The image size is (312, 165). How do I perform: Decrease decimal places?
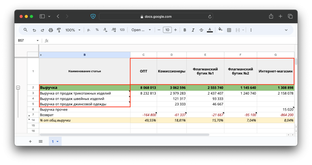[105, 30]
